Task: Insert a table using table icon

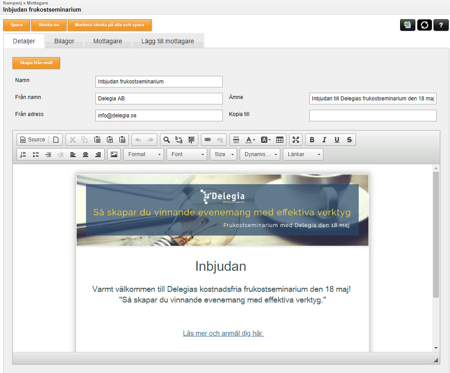Action: [x=280, y=140]
